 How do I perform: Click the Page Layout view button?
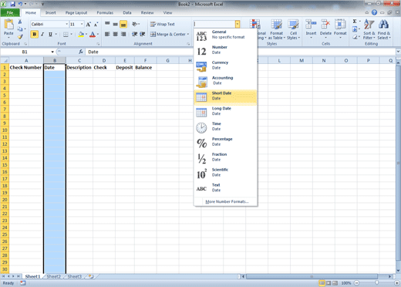coord(329,283)
